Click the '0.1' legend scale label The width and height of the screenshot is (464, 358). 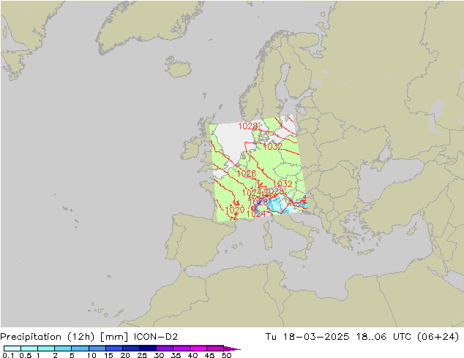tap(8, 355)
